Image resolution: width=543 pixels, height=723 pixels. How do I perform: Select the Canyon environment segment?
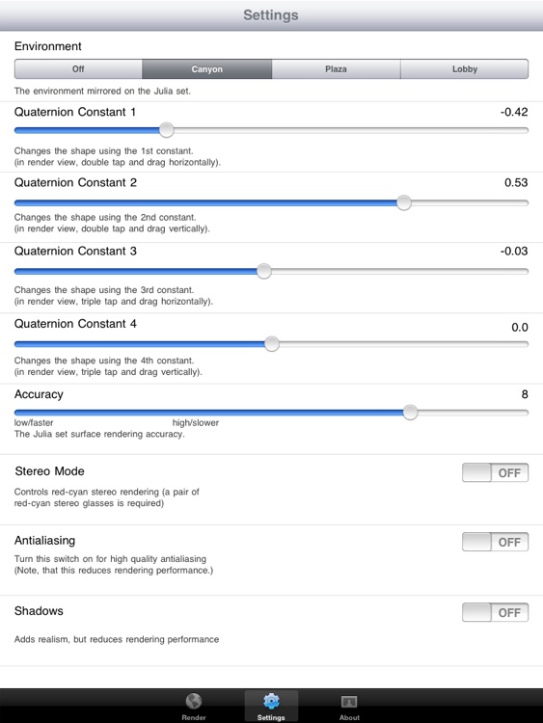point(206,68)
